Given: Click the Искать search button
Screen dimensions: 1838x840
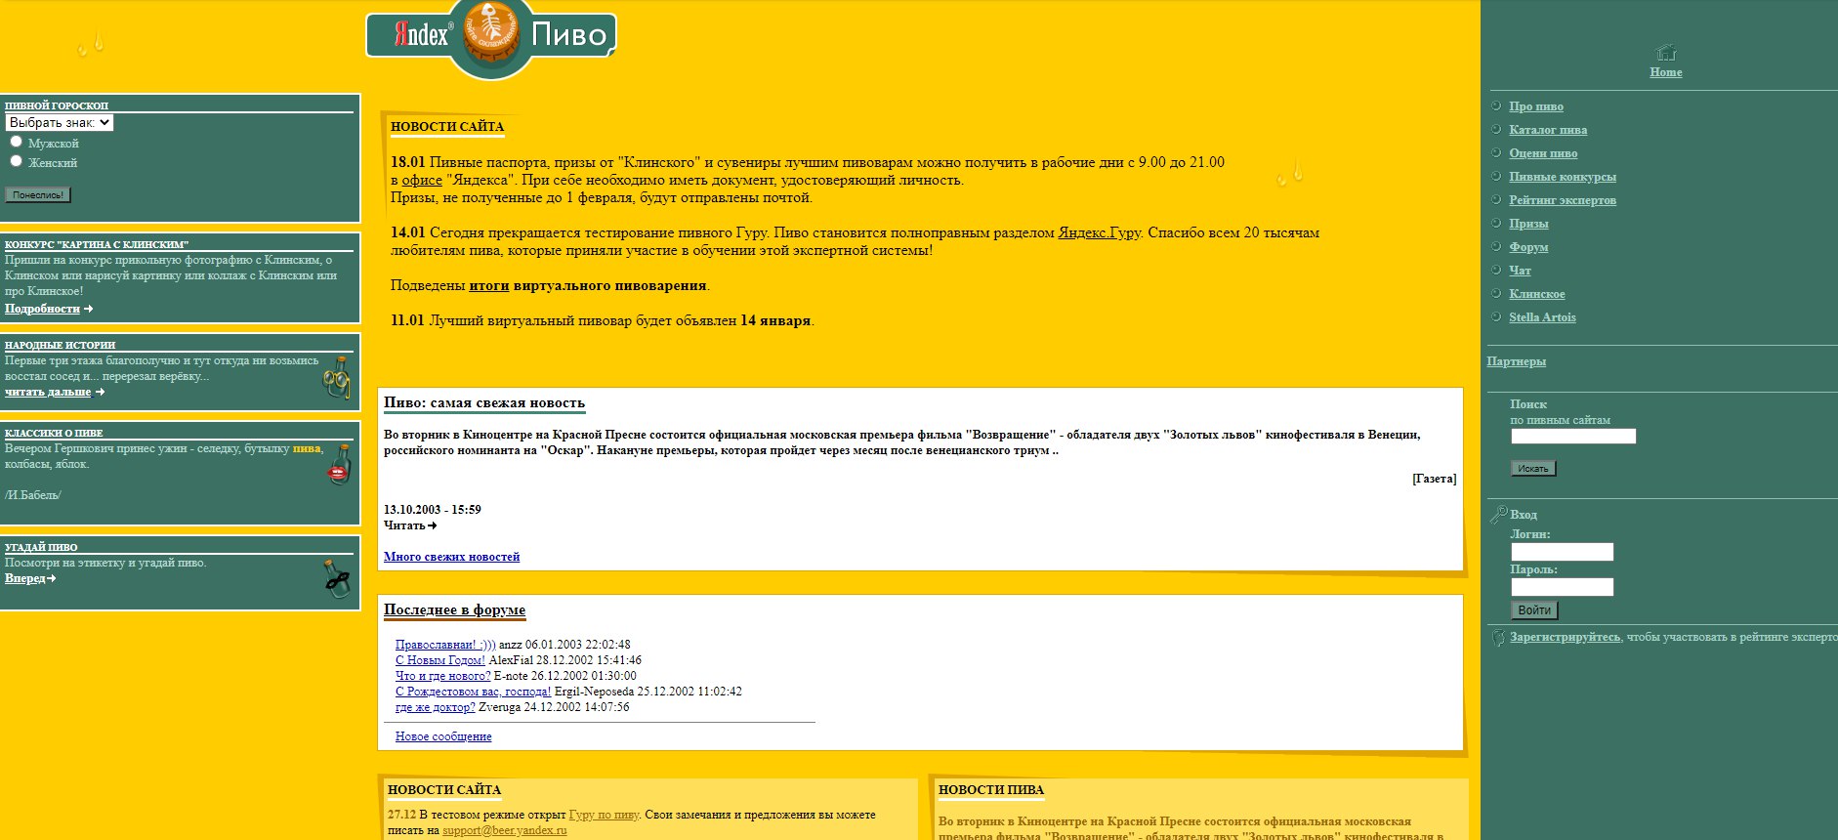Looking at the screenshot, I should [1533, 469].
